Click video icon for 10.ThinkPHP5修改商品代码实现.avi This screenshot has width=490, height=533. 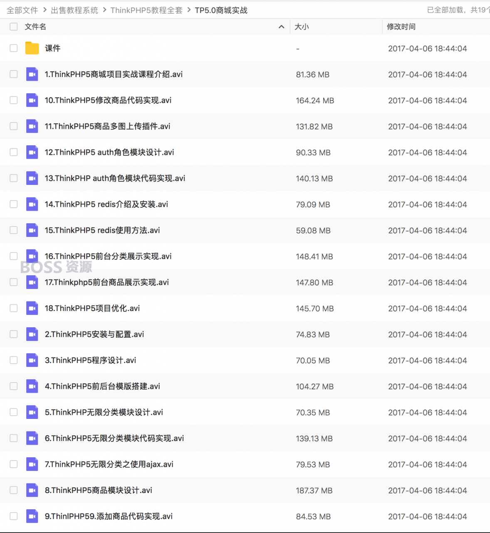[x=32, y=100]
